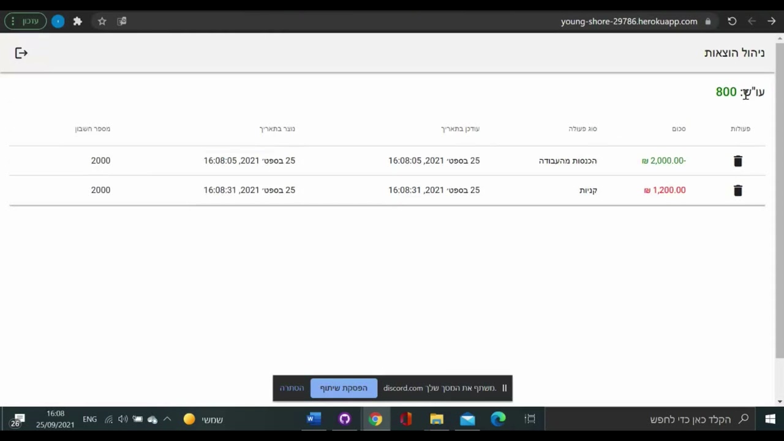Click the Windows taskbar search box
Viewport: 784px width, 441px height.
pyautogui.click(x=650, y=420)
